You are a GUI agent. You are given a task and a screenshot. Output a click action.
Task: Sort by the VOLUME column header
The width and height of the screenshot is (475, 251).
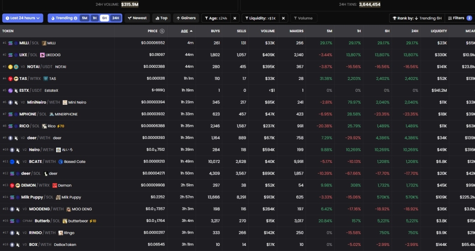click(268, 31)
